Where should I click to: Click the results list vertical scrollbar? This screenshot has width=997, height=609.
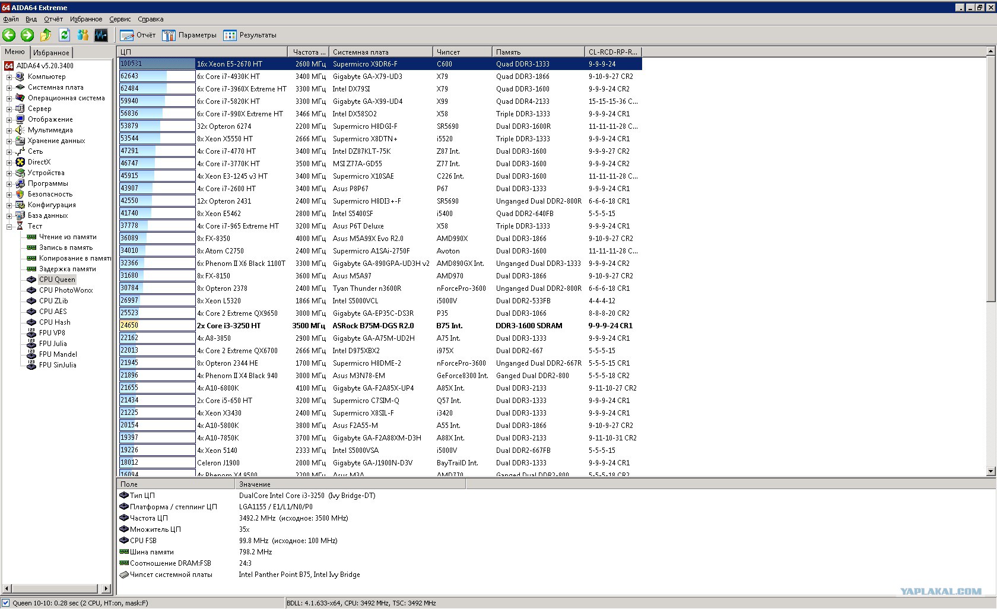click(x=990, y=261)
